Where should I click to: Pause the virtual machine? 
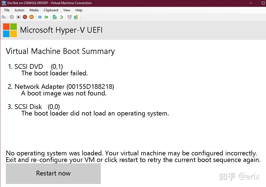(x=40, y=17)
